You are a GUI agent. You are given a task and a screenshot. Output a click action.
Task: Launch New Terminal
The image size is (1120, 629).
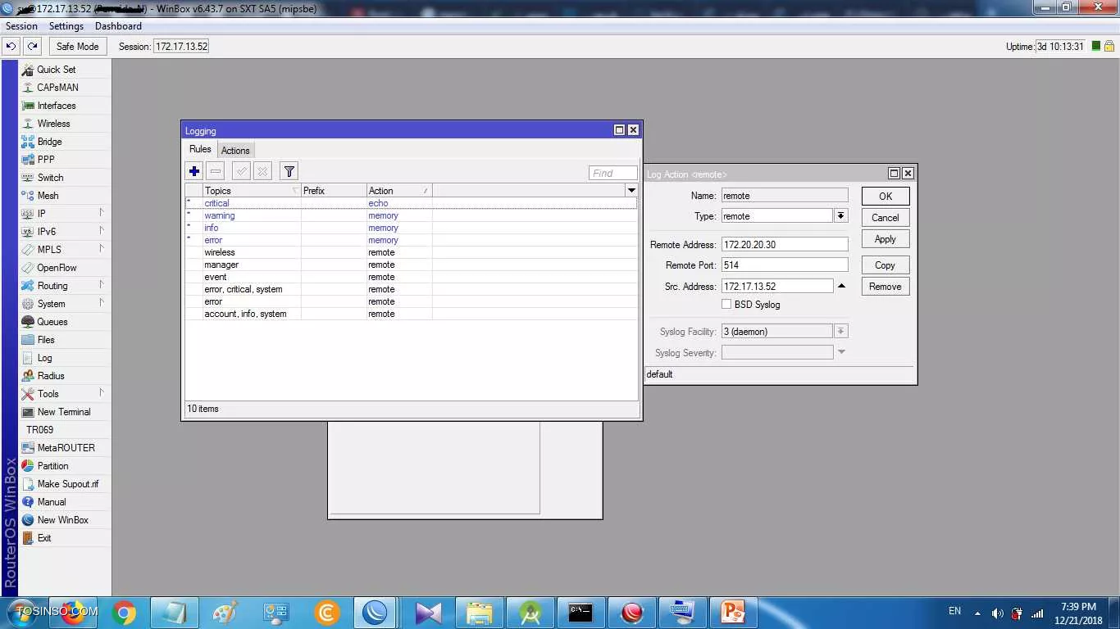click(64, 412)
